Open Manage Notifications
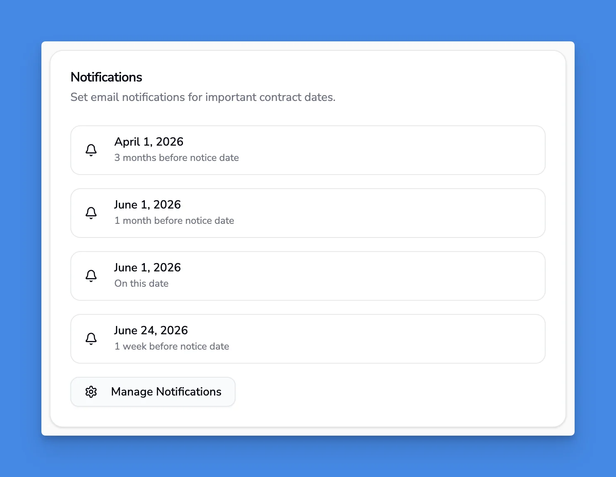Image resolution: width=616 pixels, height=477 pixels. click(x=153, y=392)
